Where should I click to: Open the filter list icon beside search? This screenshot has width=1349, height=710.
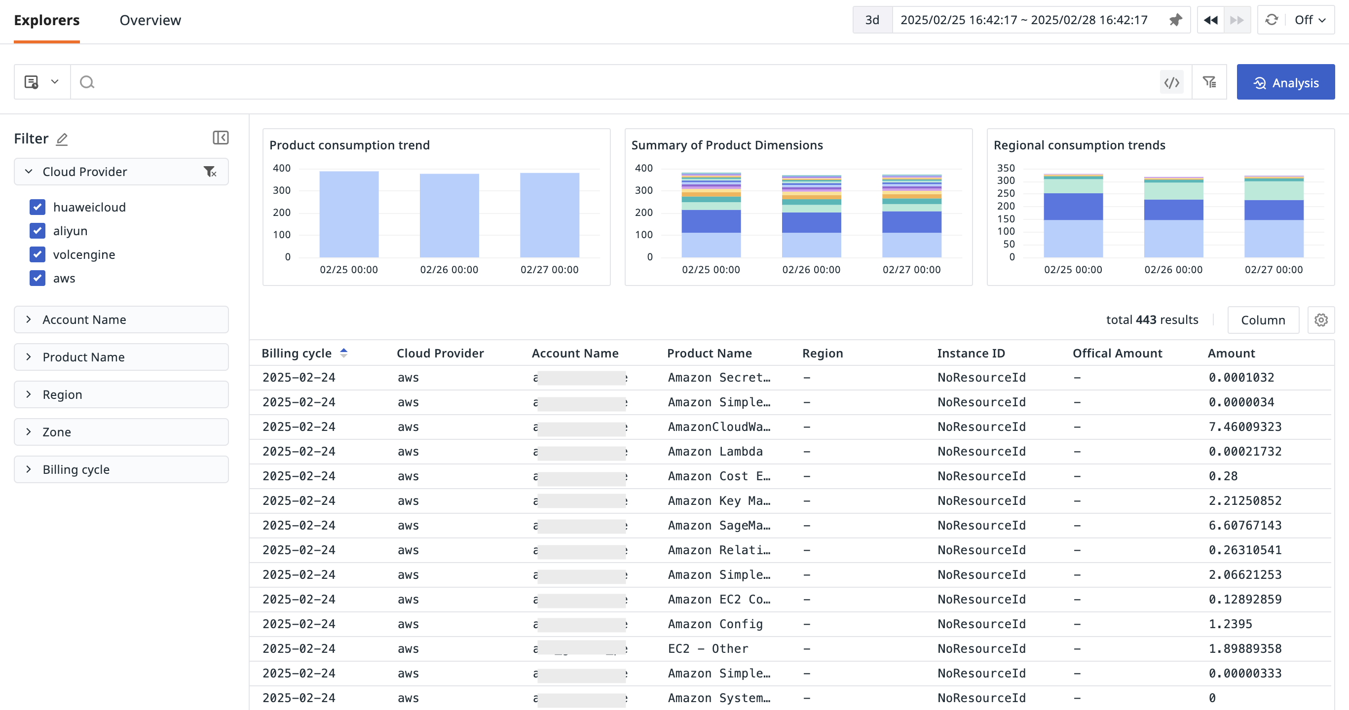pyautogui.click(x=1209, y=82)
